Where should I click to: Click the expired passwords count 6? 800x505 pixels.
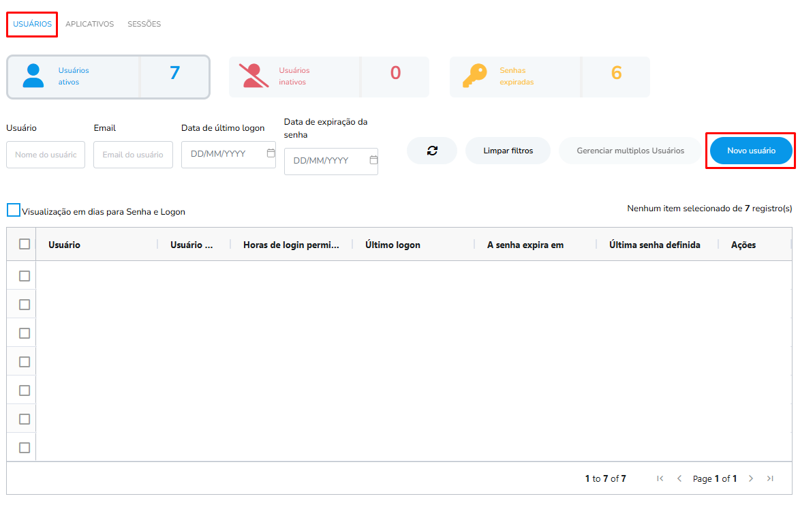coord(616,73)
